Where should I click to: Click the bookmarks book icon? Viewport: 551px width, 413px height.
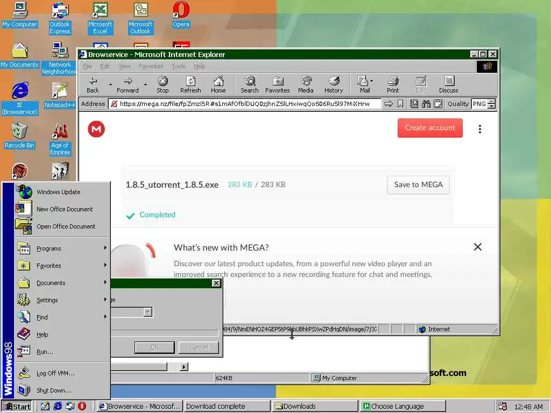[414, 104]
